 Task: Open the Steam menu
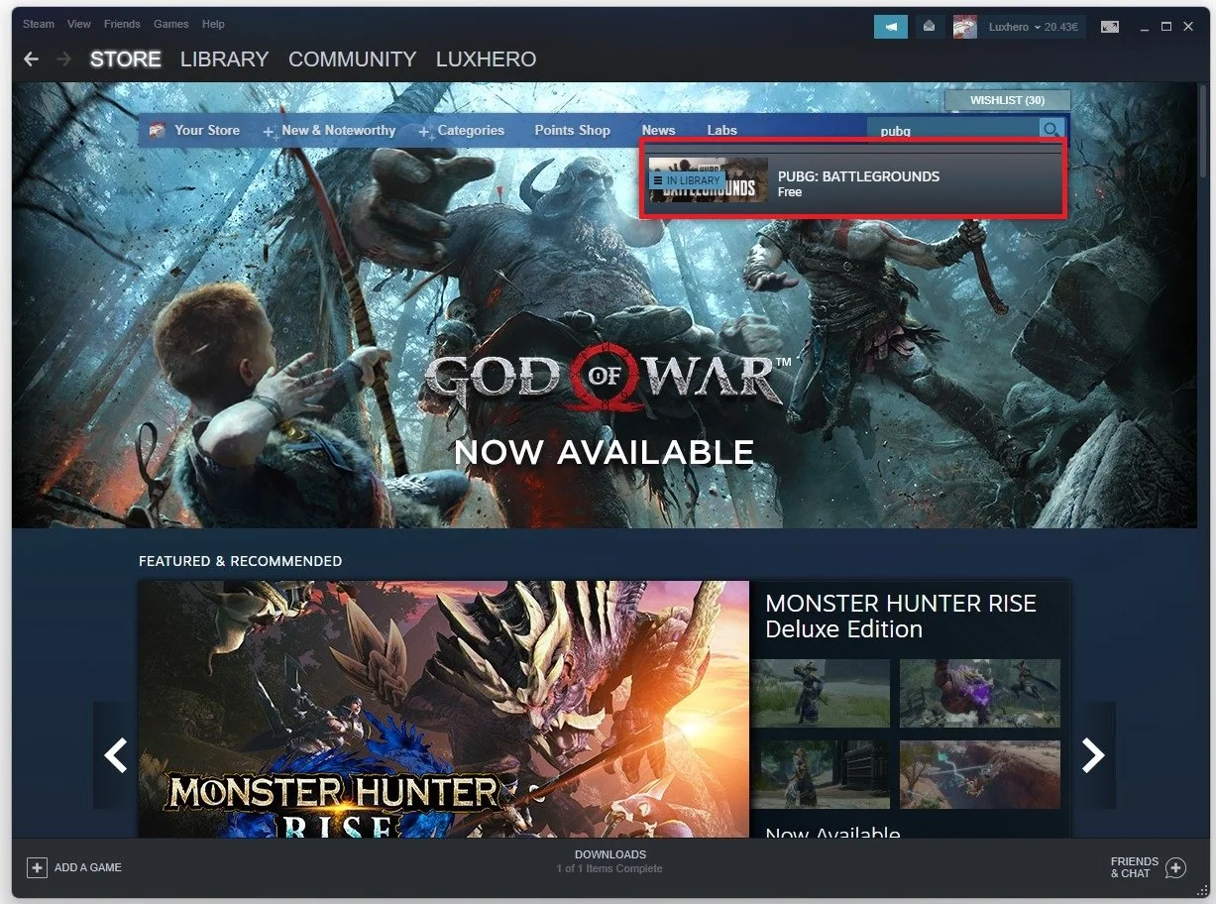click(39, 24)
